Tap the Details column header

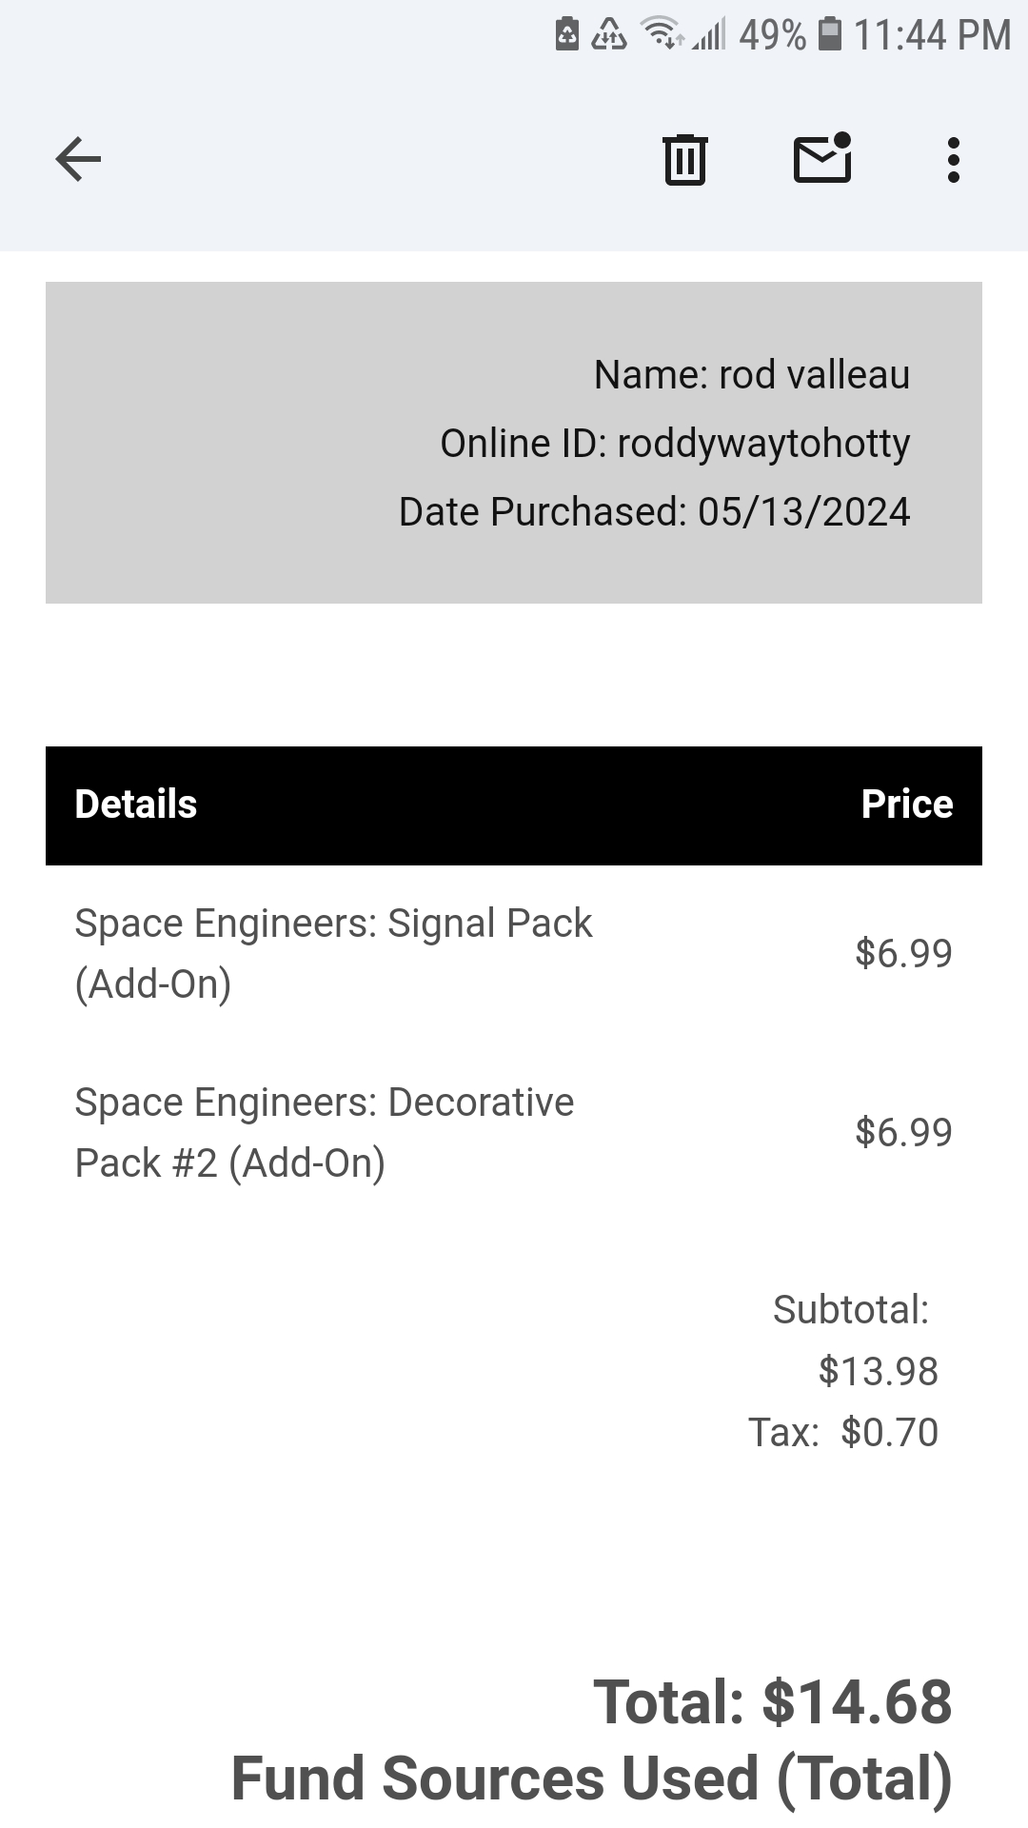coord(136,805)
